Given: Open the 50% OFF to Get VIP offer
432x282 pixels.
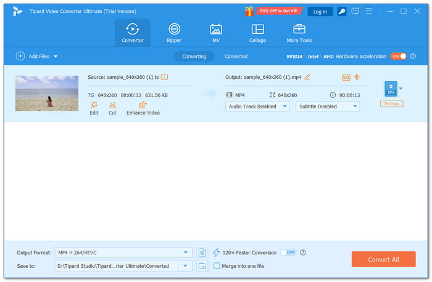Looking at the screenshot, I should 279,11.
